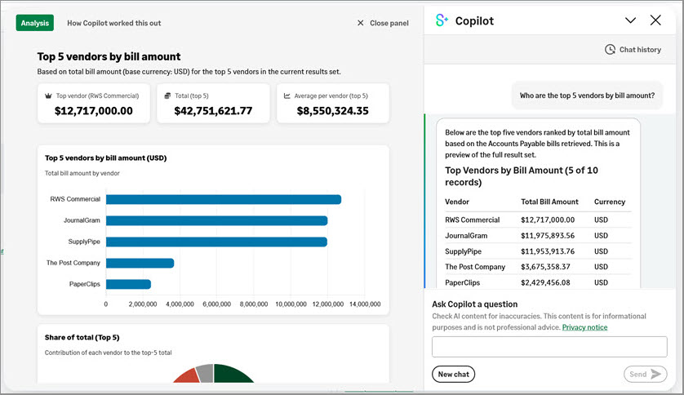
Task: Click The Post Company bar in chart
Action: pos(140,263)
